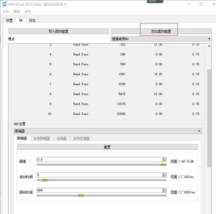216x214 pixels.
Task: Open the 普通音频EQ mode dropdown
Action: click(161, 39)
